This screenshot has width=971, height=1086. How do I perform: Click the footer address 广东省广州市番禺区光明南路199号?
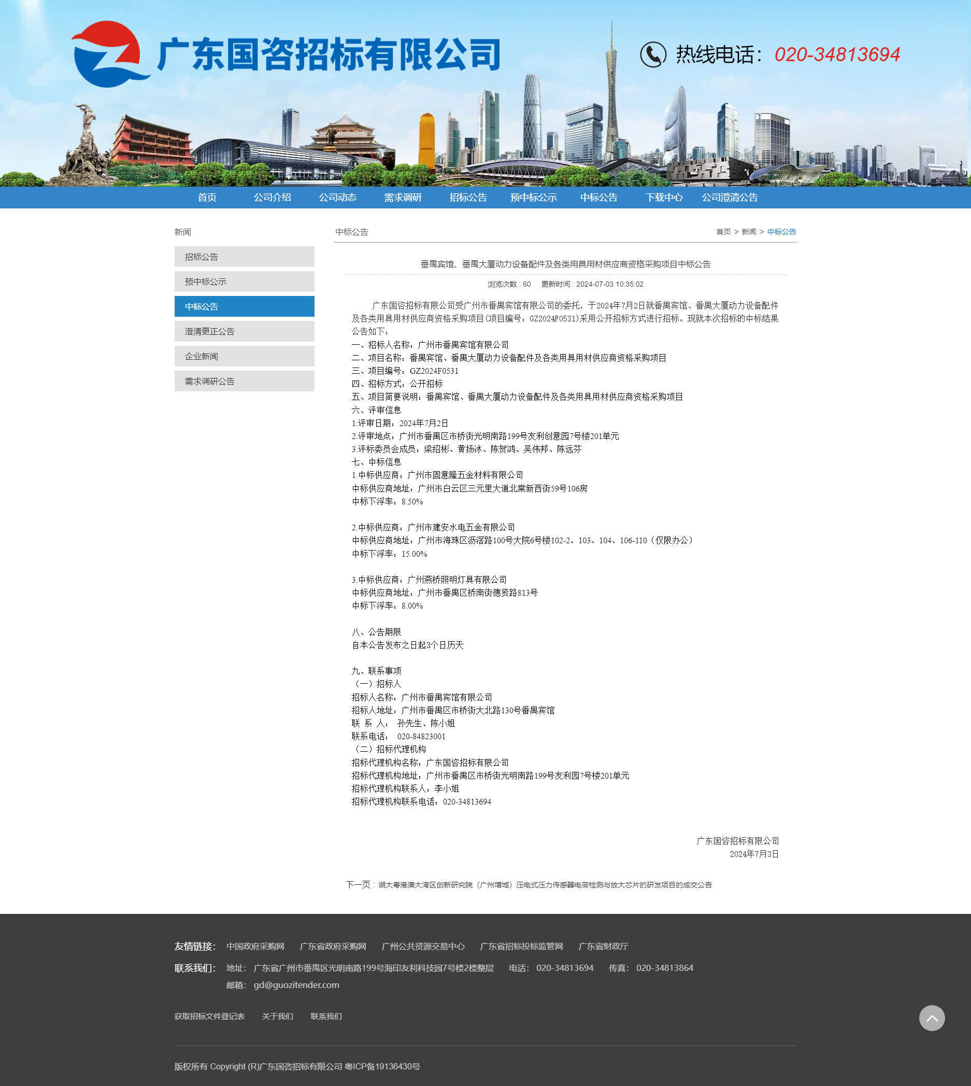click(374, 968)
